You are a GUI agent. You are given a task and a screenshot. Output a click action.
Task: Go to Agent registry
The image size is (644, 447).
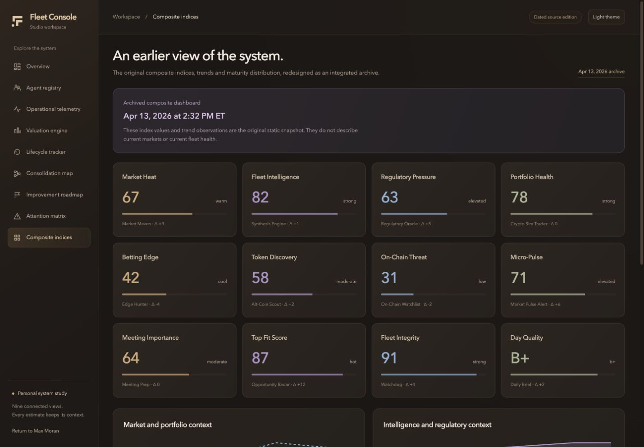(49, 88)
